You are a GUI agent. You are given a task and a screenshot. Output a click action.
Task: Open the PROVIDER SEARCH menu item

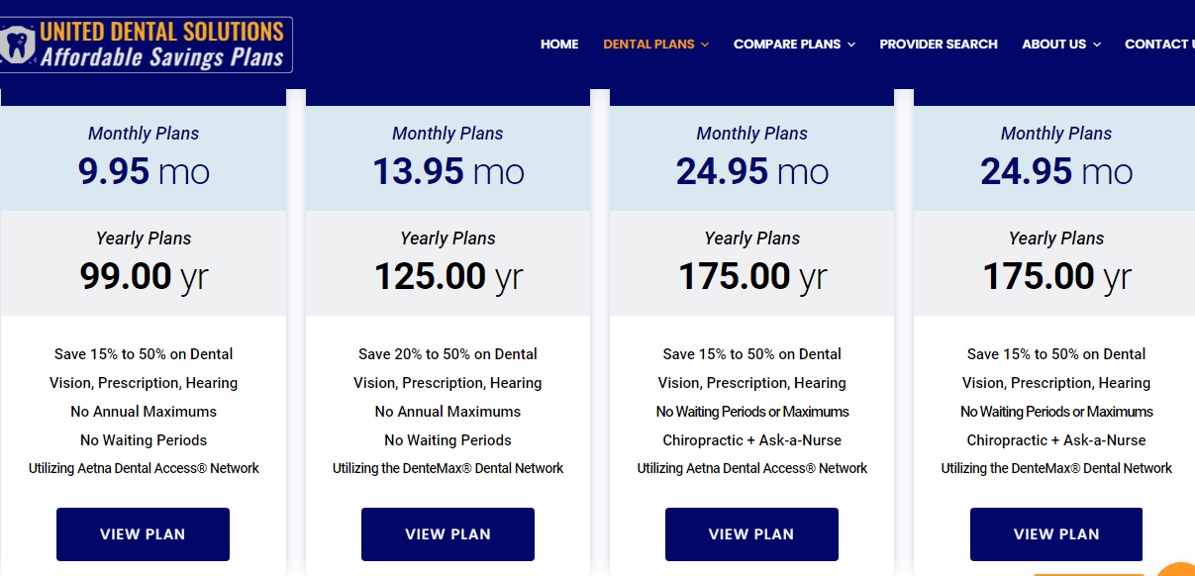tap(939, 45)
